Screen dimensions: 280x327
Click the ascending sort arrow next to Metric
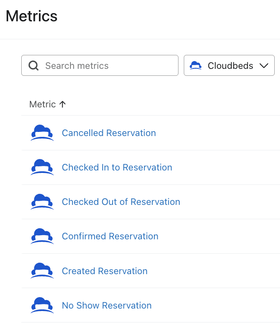63,104
